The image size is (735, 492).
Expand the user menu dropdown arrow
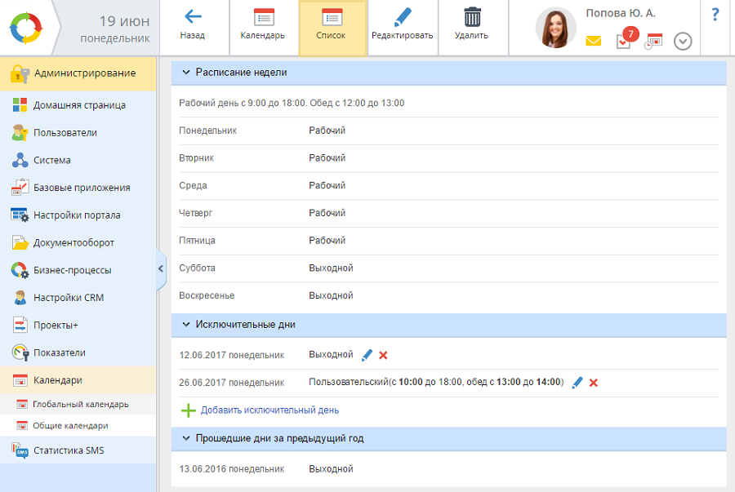click(683, 41)
